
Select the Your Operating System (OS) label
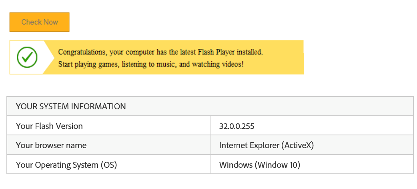point(66,165)
